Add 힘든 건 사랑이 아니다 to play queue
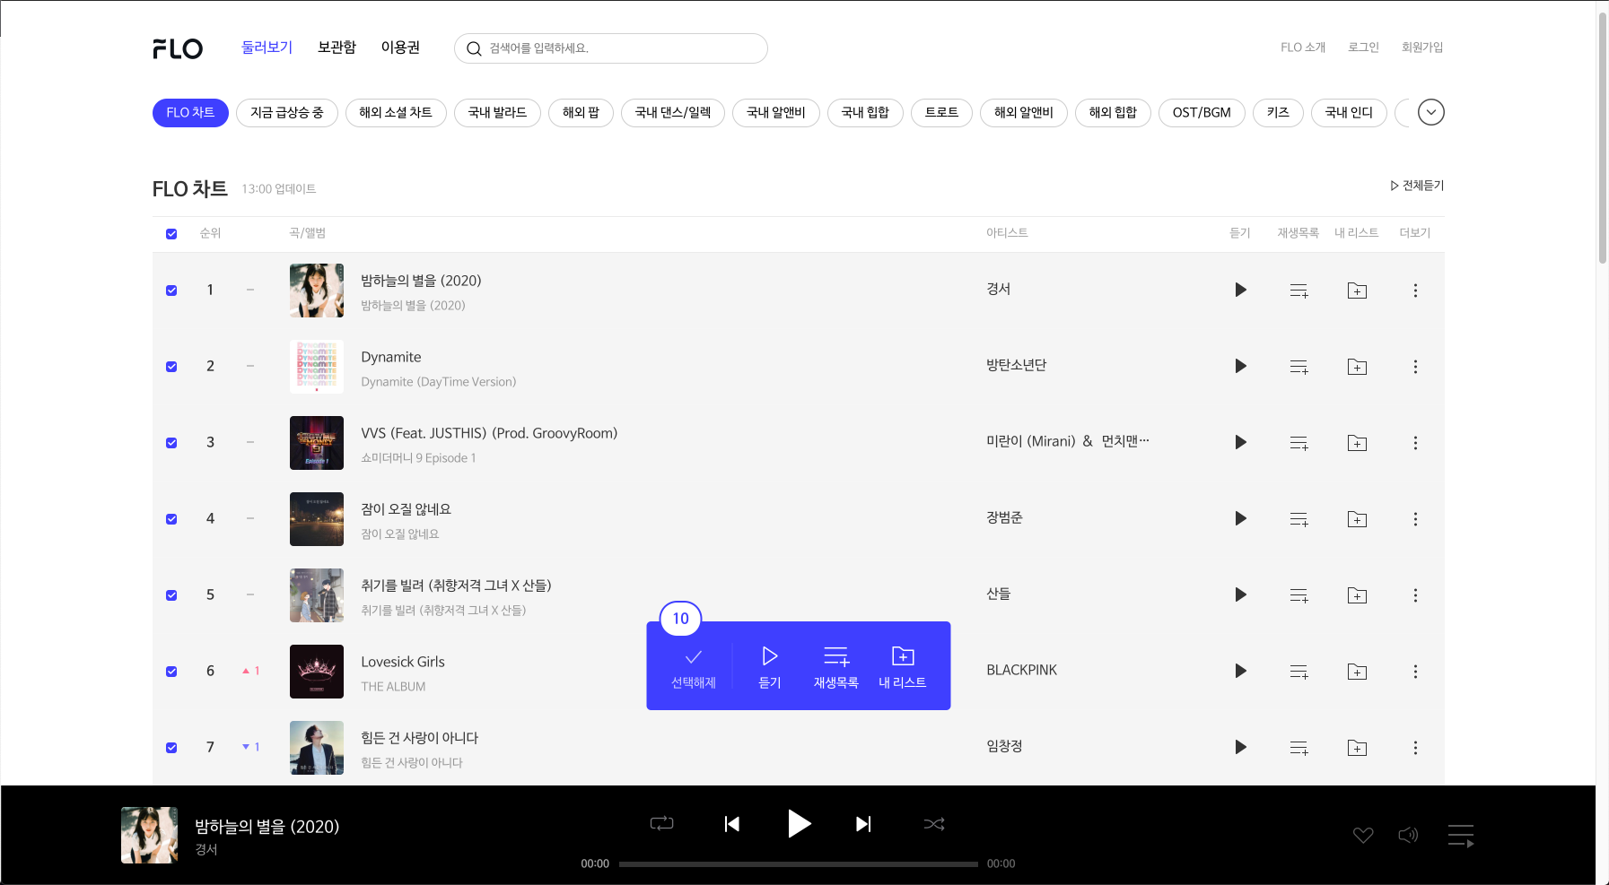Screen dimensions: 1609x885 click(x=1299, y=748)
